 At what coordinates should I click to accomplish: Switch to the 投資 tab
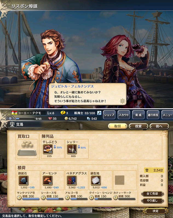(138, 126)
